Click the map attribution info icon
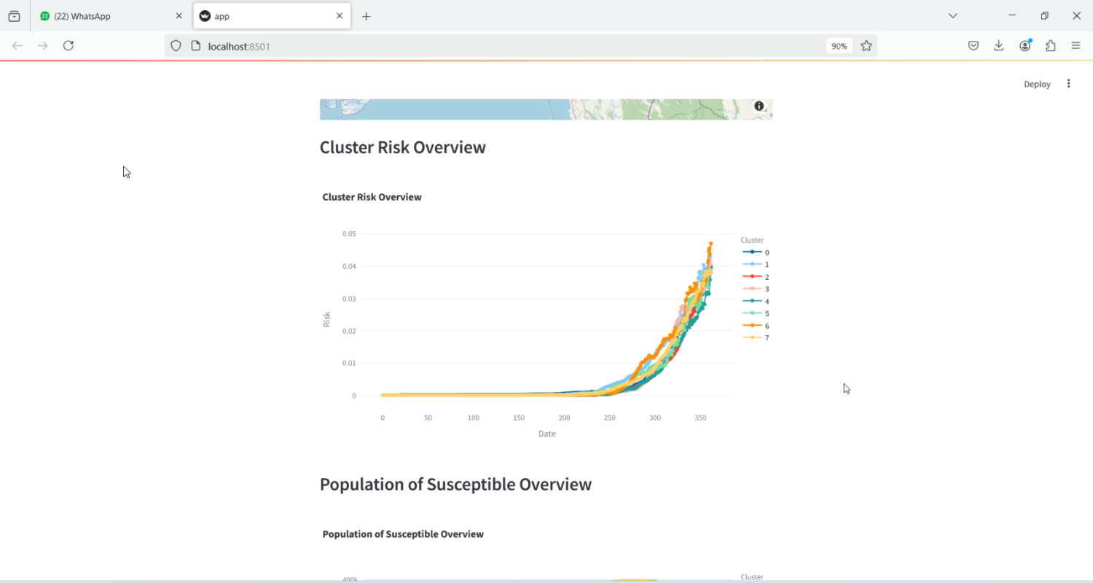 [x=759, y=106]
